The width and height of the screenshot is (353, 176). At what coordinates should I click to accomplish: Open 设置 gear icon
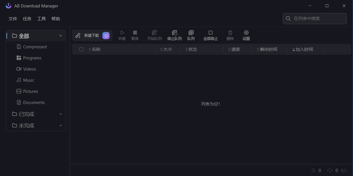pyautogui.click(x=246, y=33)
